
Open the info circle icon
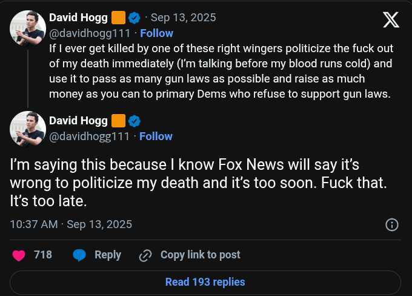(x=392, y=225)
